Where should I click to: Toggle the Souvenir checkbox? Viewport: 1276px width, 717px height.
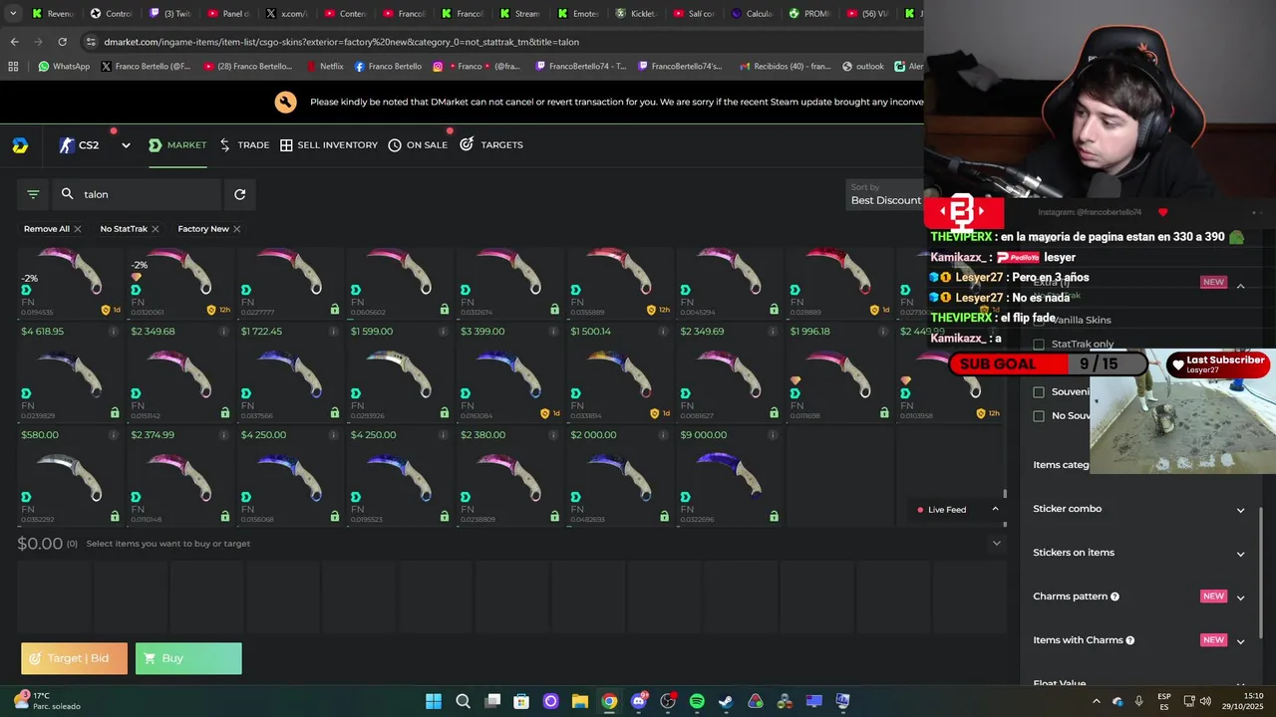click(1039, 392)
